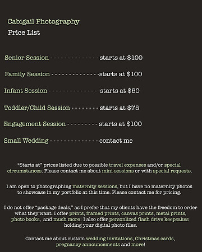This screenshot has width=202, height=252.
Task: Click the green 'Christmas cards' text
Action: pos(155,239)
